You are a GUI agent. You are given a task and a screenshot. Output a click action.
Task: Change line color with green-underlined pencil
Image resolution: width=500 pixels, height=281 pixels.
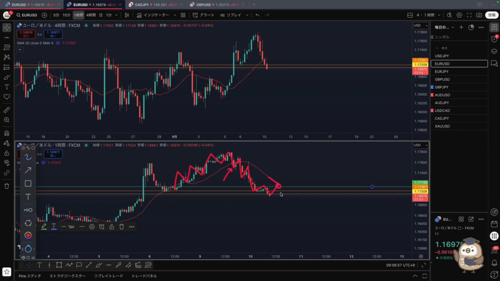[44, 227]
